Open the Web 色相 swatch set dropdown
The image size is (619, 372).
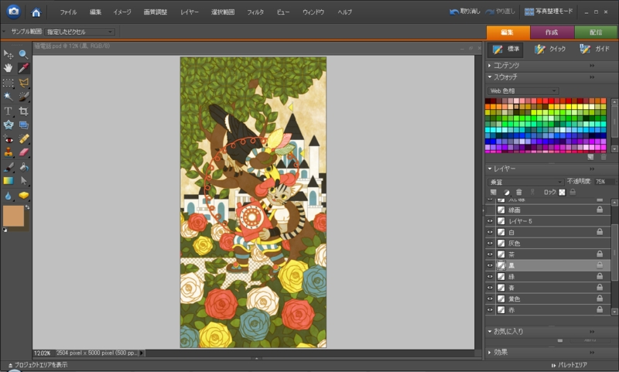[523, 90]
